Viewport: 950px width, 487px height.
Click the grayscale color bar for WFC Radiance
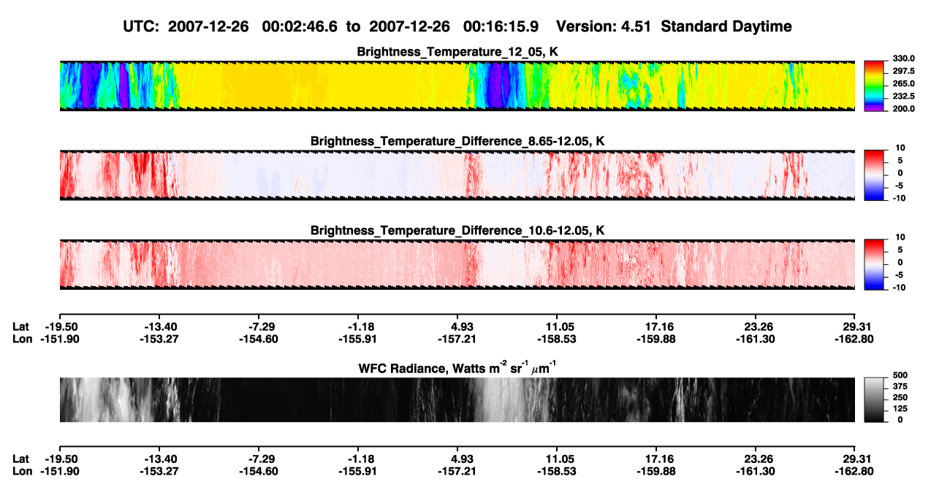[x=875, y=400]
